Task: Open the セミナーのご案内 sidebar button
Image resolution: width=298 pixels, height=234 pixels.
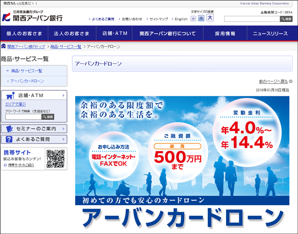Action: pyautogui.click(x=34, y=129)
